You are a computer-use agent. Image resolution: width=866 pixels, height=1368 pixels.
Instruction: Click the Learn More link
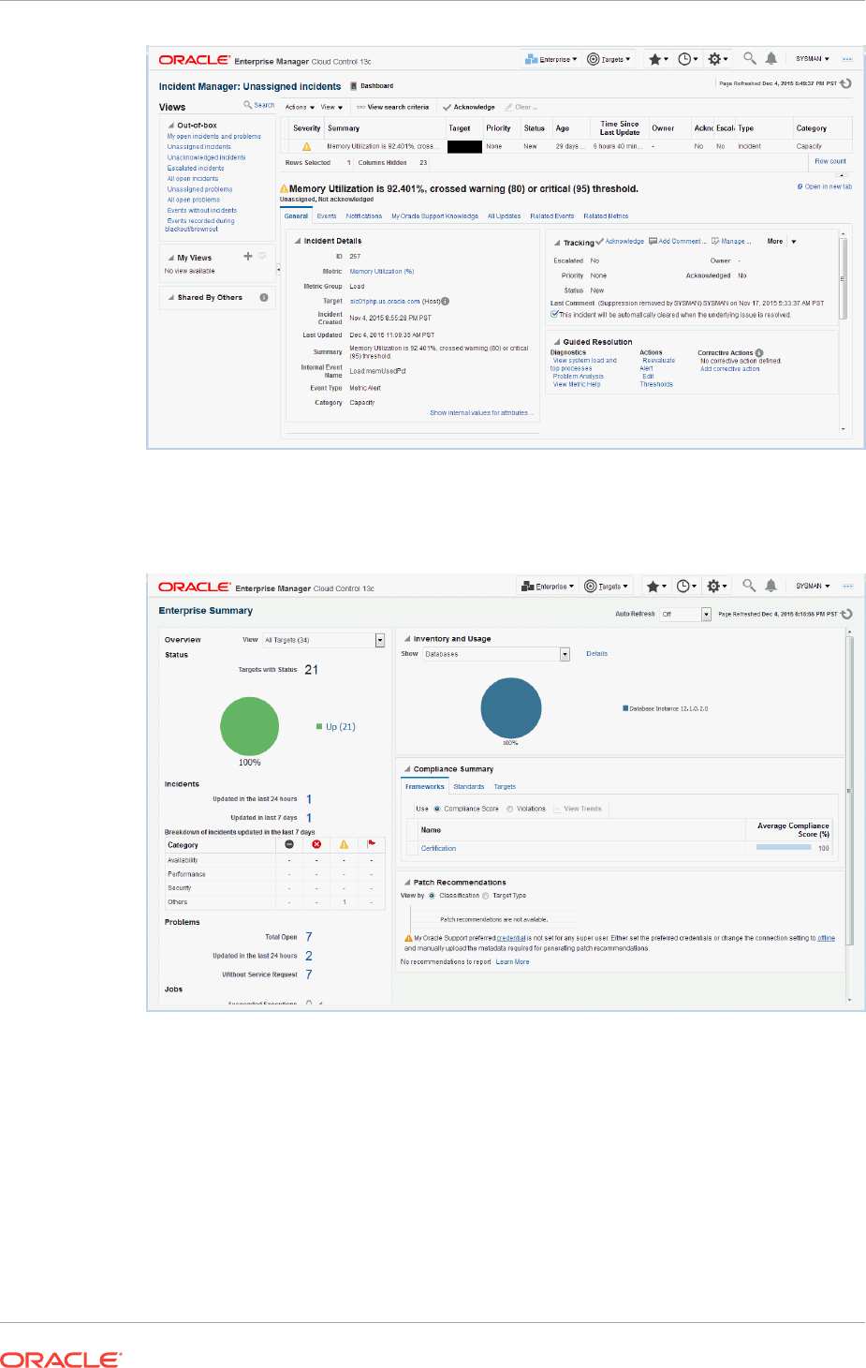pyautogui.click(x=512, y=961)
